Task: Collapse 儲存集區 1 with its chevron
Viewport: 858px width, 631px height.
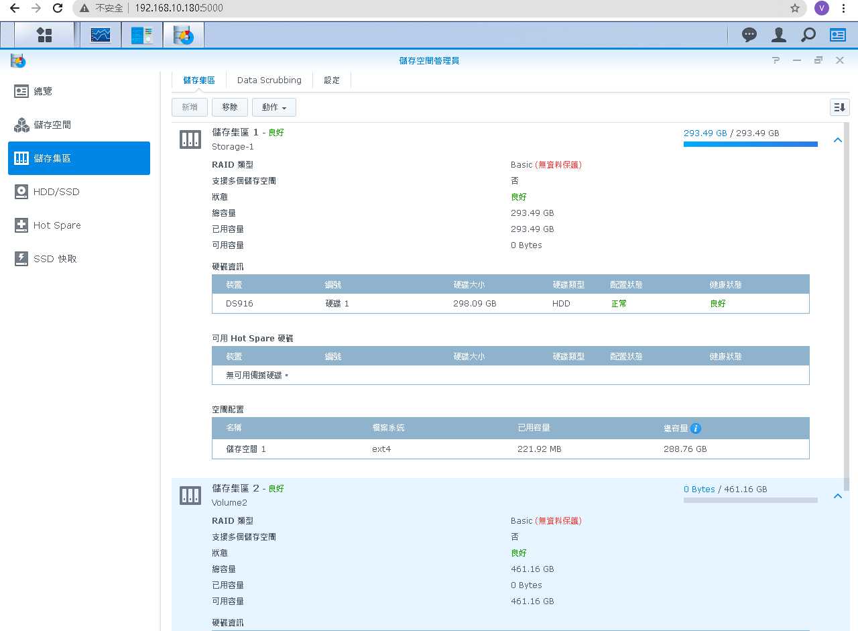Action: pos(837,140)
